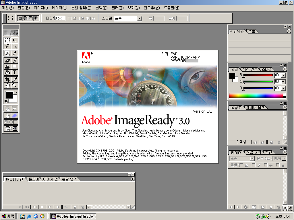The height and width of the screenshot is (220, 294).
Task: Click trash icon in Color Table panel
Action: pos(279,142)
